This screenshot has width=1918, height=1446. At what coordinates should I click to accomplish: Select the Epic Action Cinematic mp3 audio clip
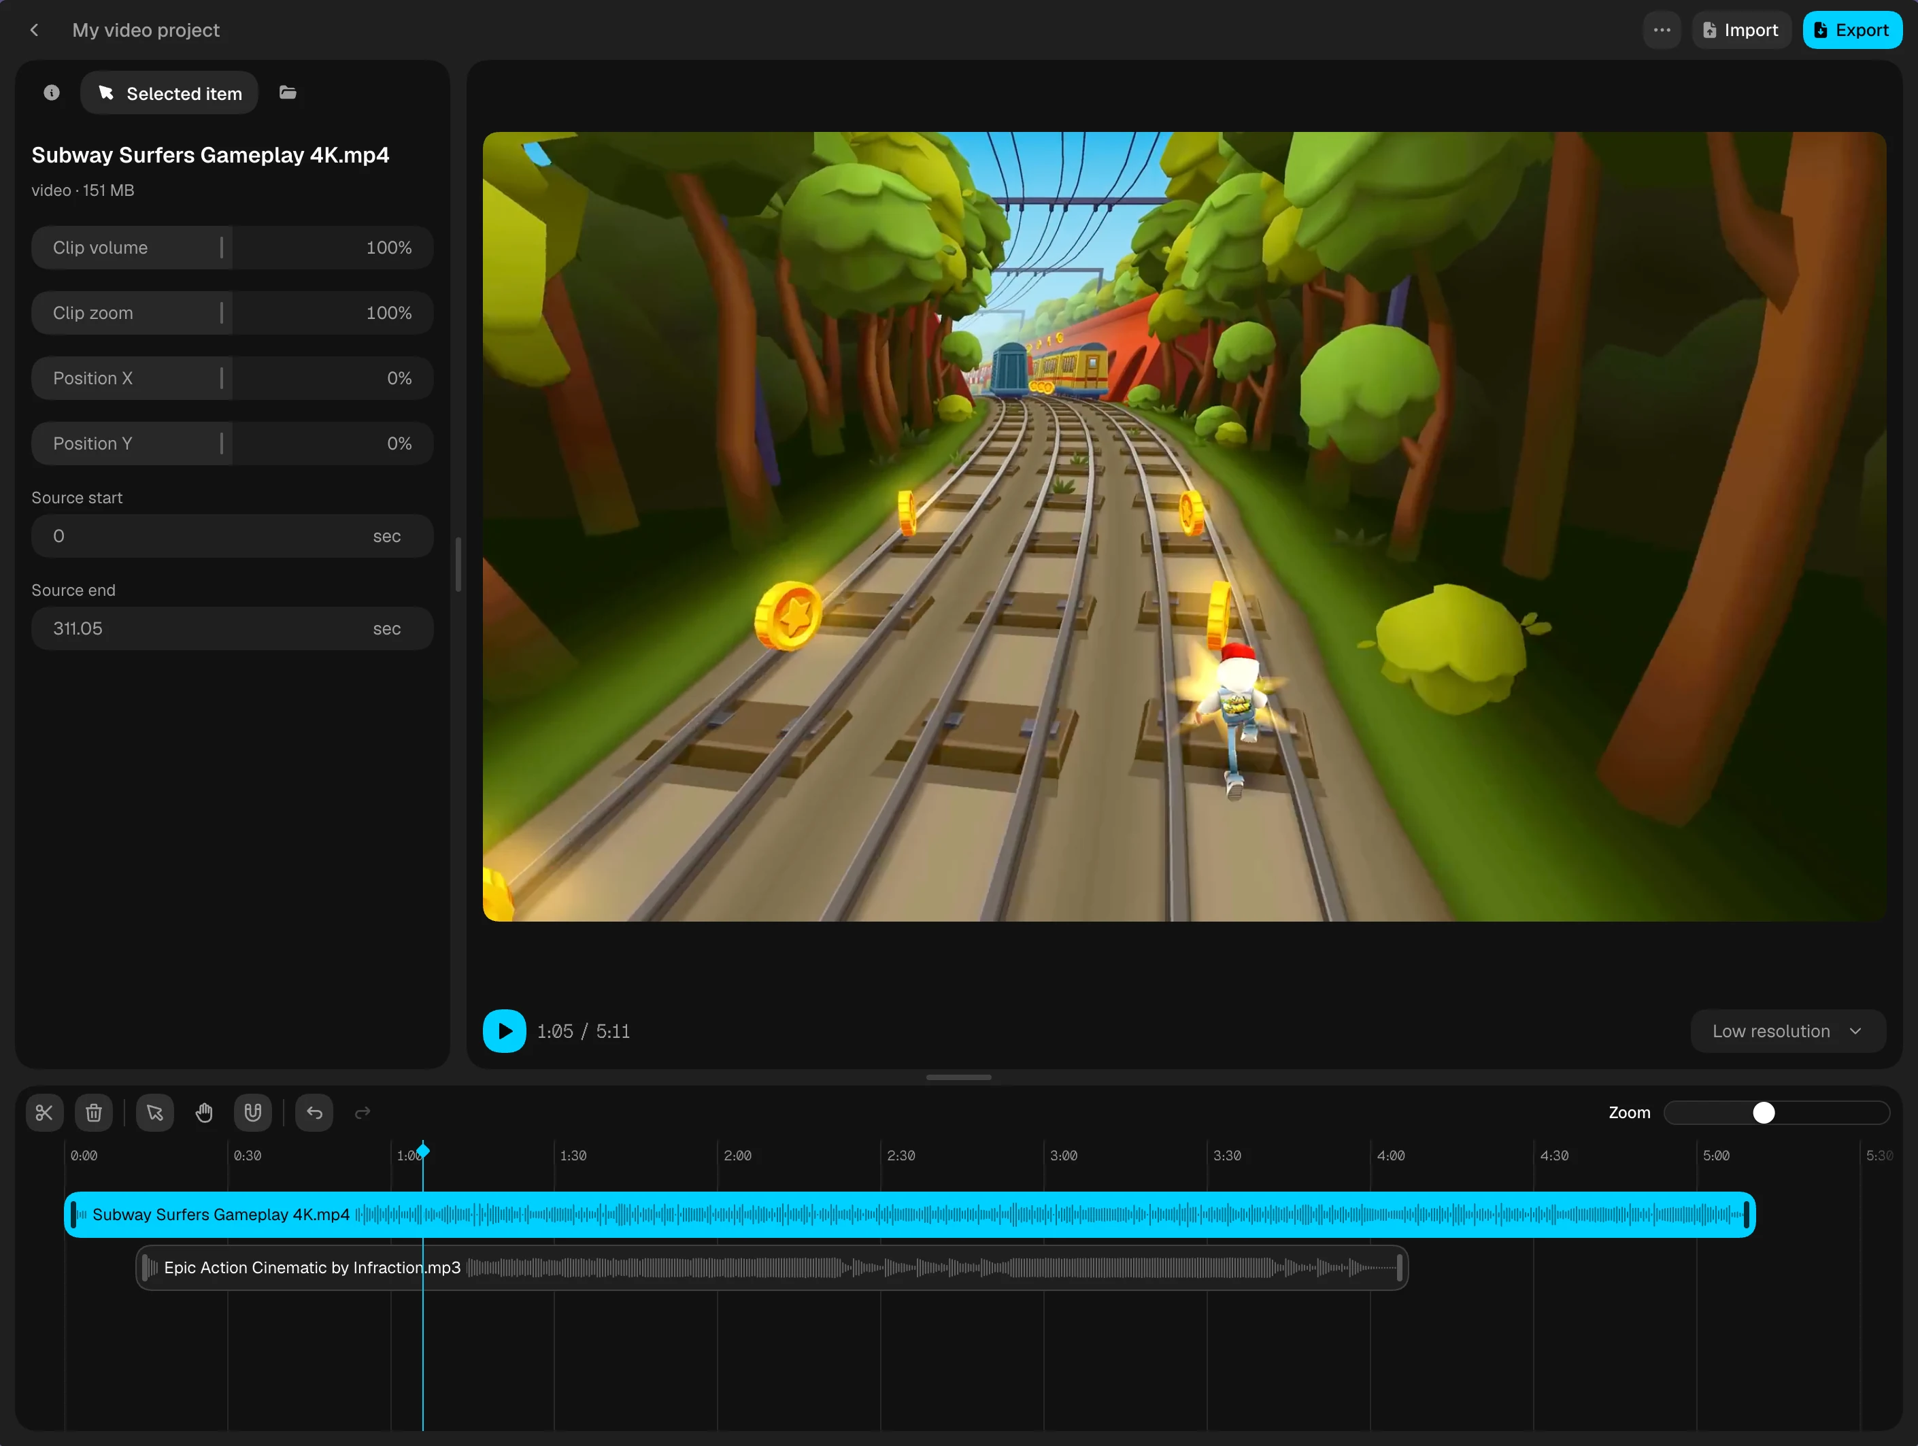point(772,1267)
